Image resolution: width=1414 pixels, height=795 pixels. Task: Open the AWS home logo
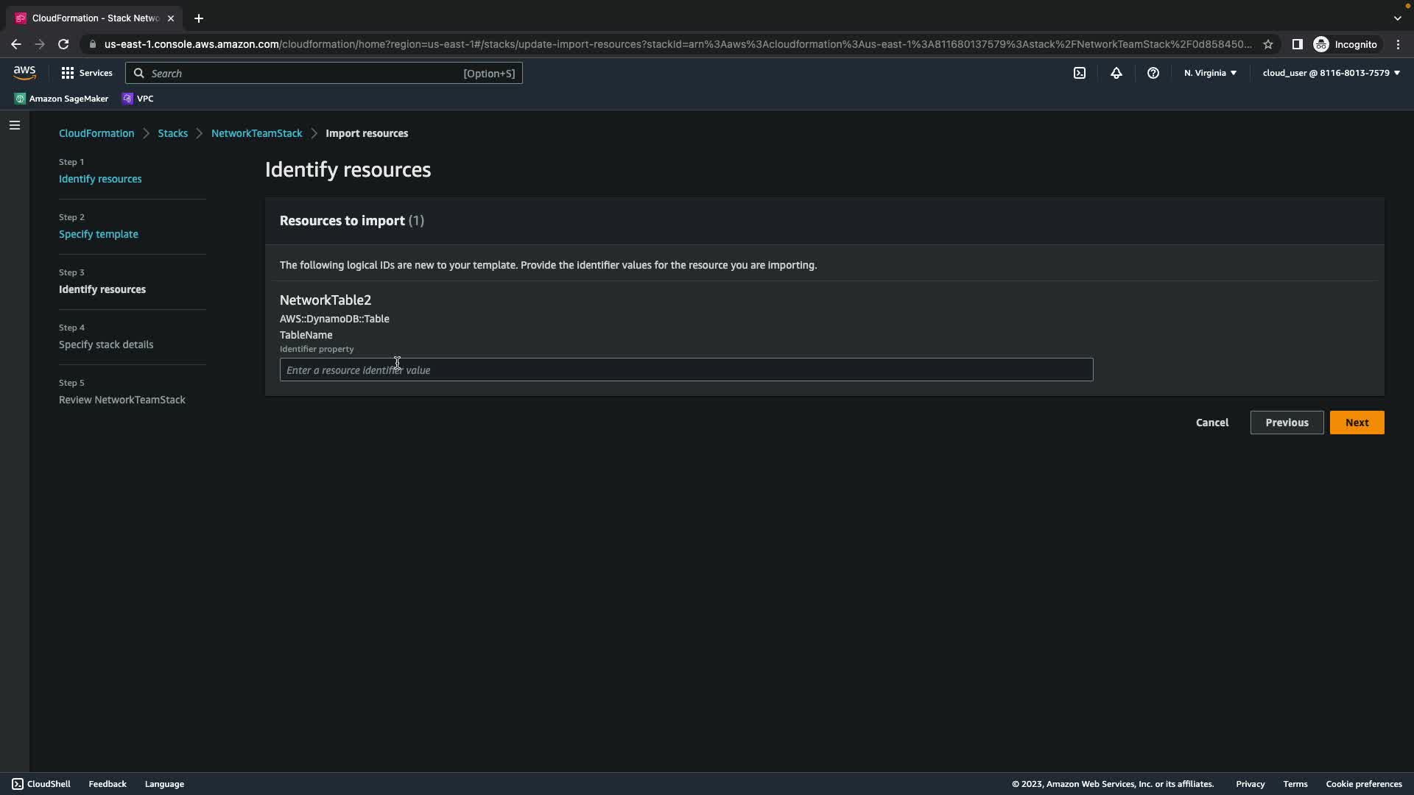pos(24,72)
